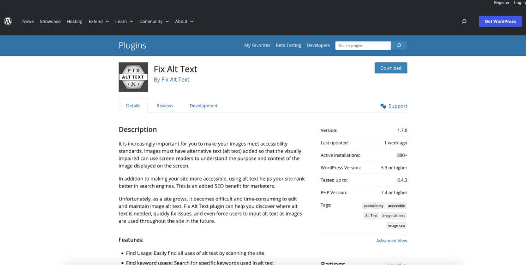Click the Get WordPress button
The width and height of the screenshot is (526, 265).
500,21
